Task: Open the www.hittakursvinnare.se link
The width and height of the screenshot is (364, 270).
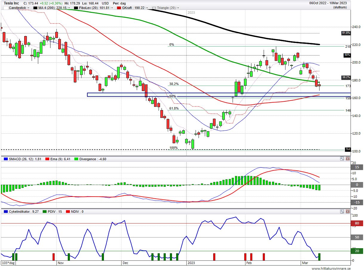Action: point(331,268)
